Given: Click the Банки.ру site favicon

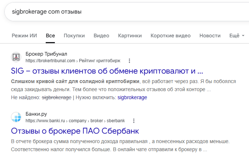Looking at the screenshot, I should [x=16, y=117].
